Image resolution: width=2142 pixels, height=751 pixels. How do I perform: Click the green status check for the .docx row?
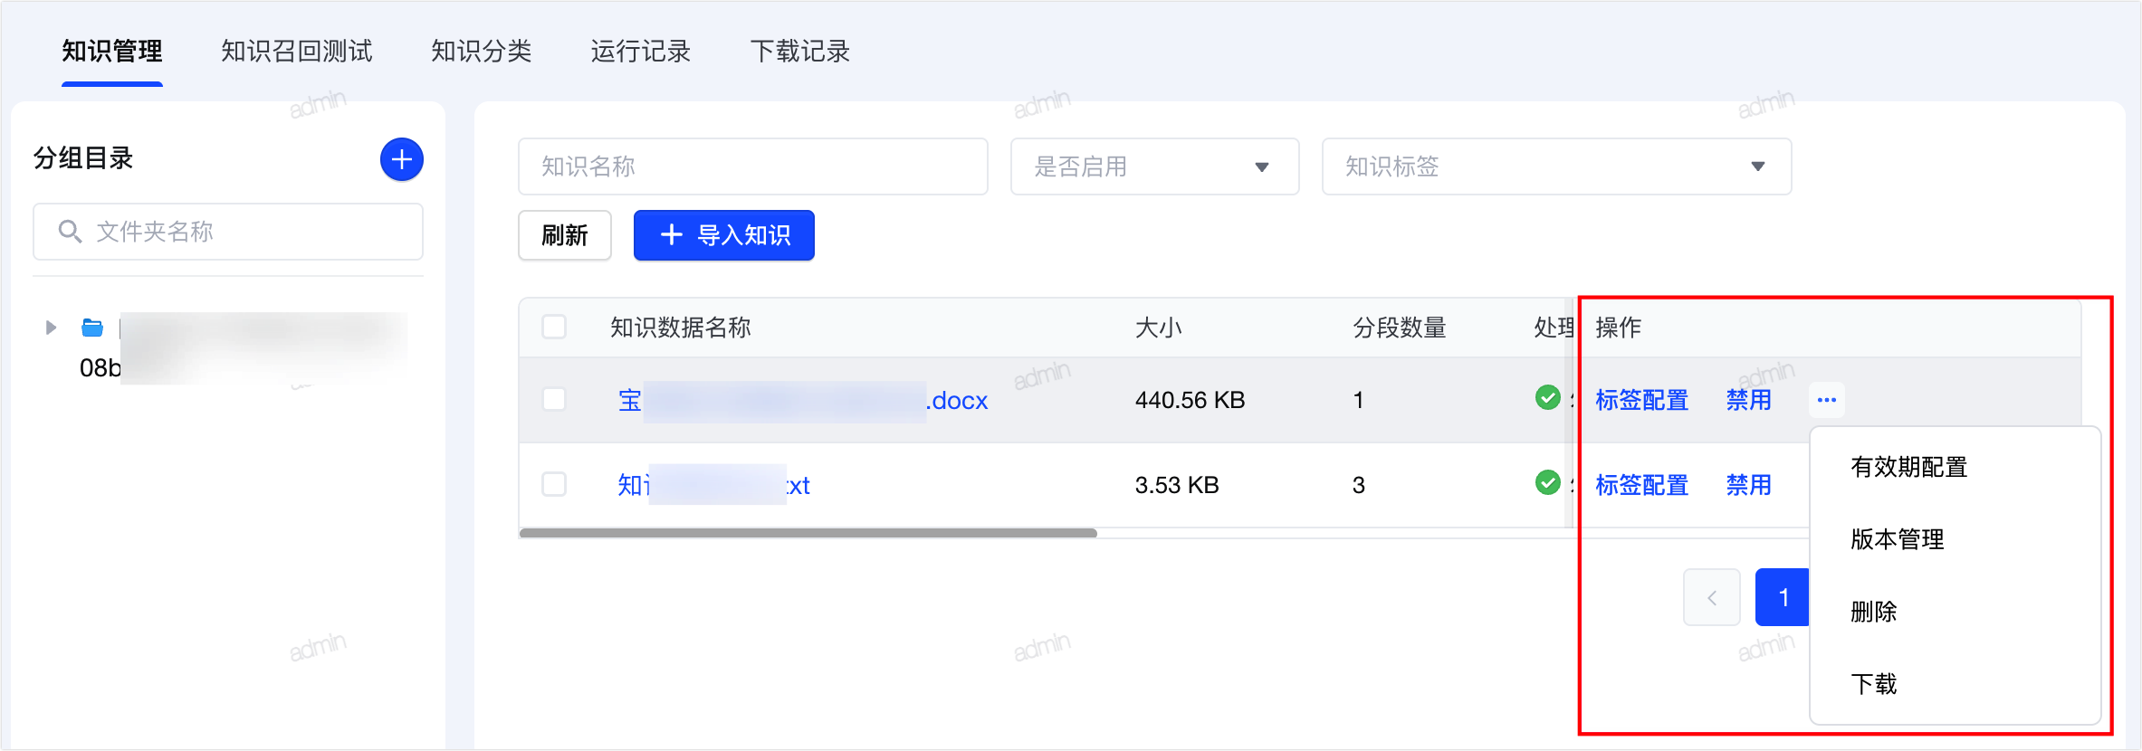click(1547, 397)
